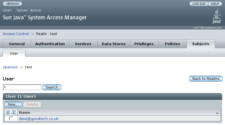Click the 'Server: dunce' text
The image size is (225, 125).
(x=29, y=10)
